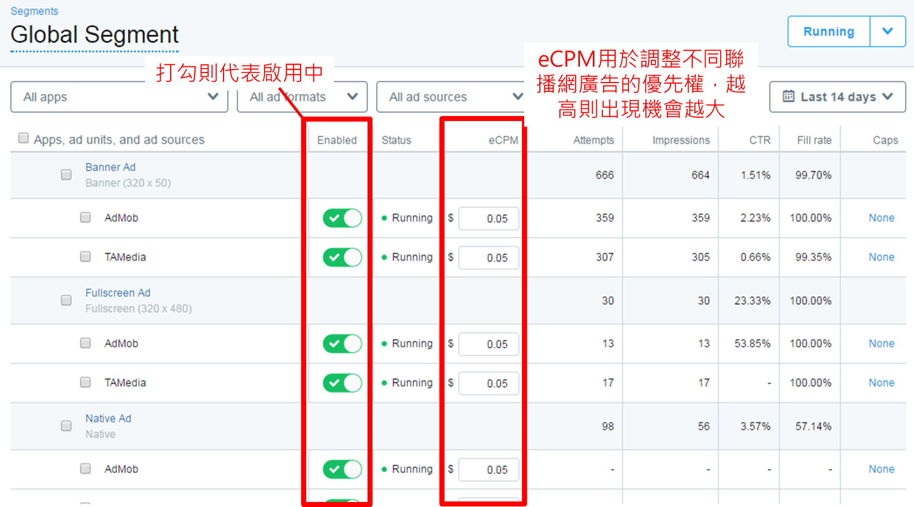Viewport: 914px width, 507px height.
Task: Check the Fullscreen Ad row checkbox
Action: point(66,300)
